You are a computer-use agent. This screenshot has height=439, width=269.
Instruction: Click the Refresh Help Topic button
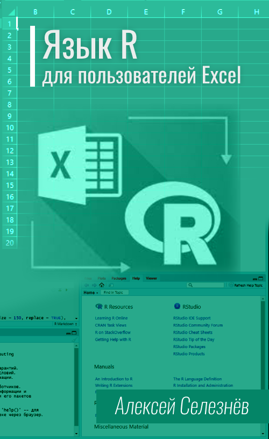pos(246,285)
